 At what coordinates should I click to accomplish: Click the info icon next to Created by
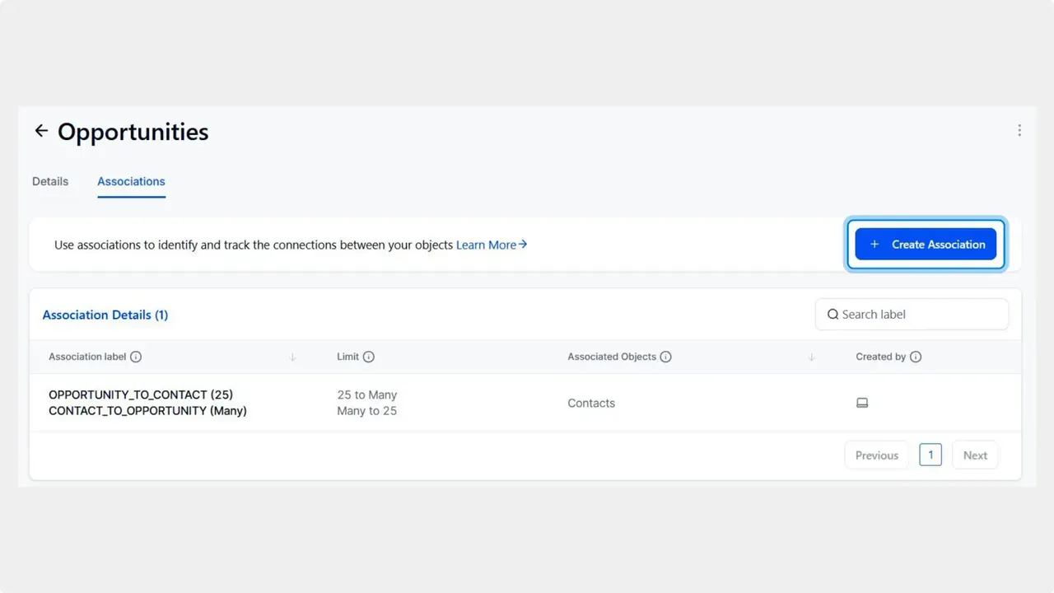coord(916,357)
